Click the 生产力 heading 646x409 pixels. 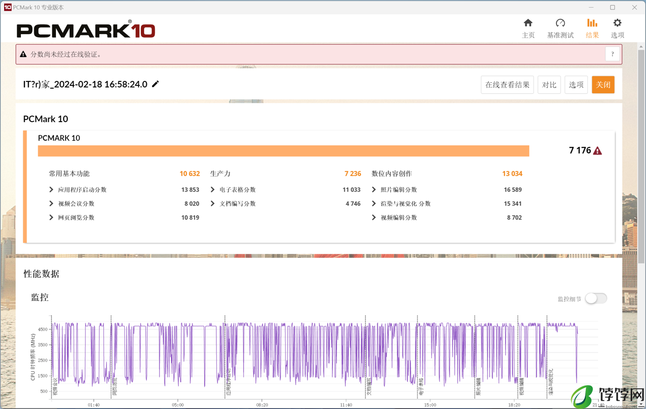click(x=220, y=173)
